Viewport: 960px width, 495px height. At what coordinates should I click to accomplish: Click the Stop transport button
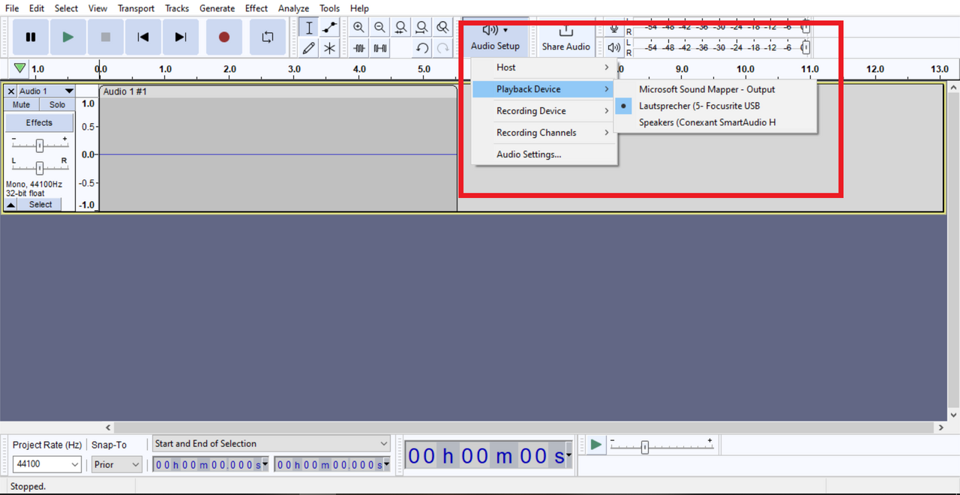(x=106, y=37)
